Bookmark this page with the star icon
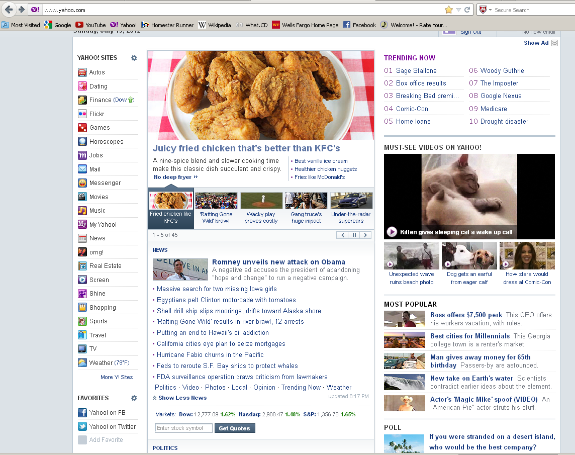The image size is (575, 455). pos(448,10)
